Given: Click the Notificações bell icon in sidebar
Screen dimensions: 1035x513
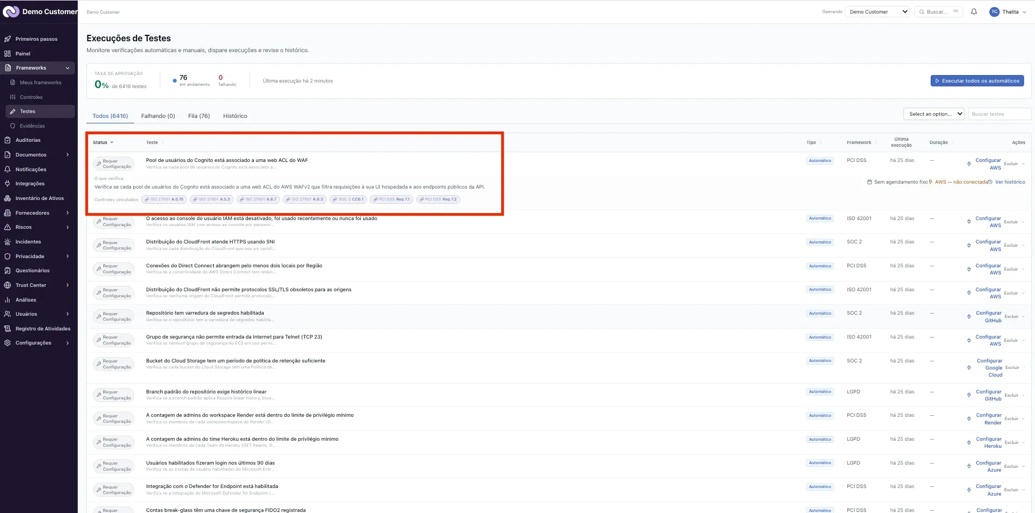Looking at the screenshot, I should tap(8, 170).
